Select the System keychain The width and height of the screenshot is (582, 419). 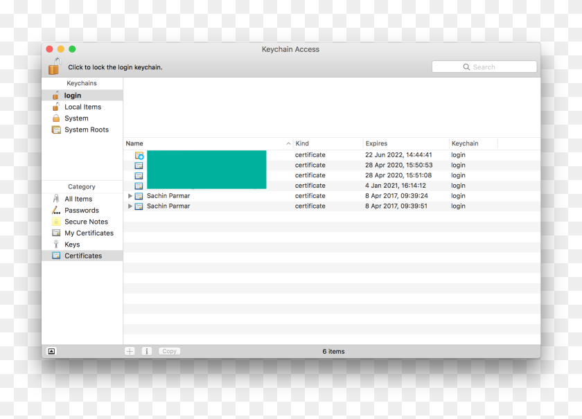[76, 118]
